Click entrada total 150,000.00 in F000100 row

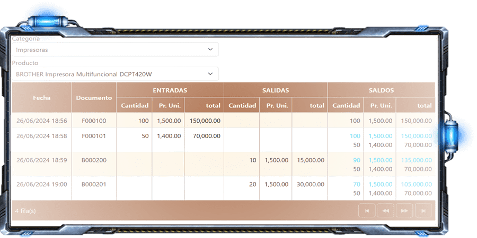click(205, 121)
